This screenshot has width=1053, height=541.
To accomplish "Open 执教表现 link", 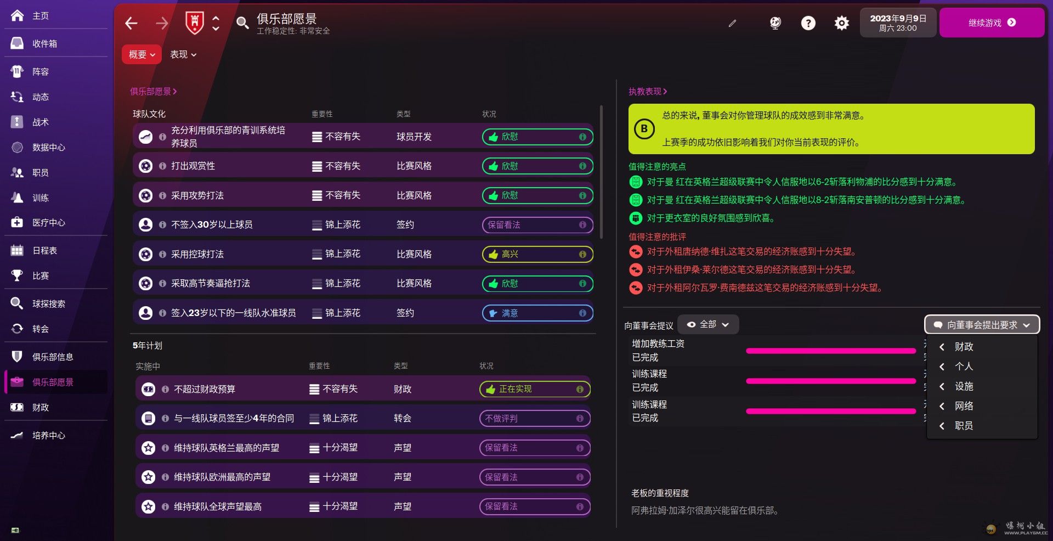I will (647, 92).
